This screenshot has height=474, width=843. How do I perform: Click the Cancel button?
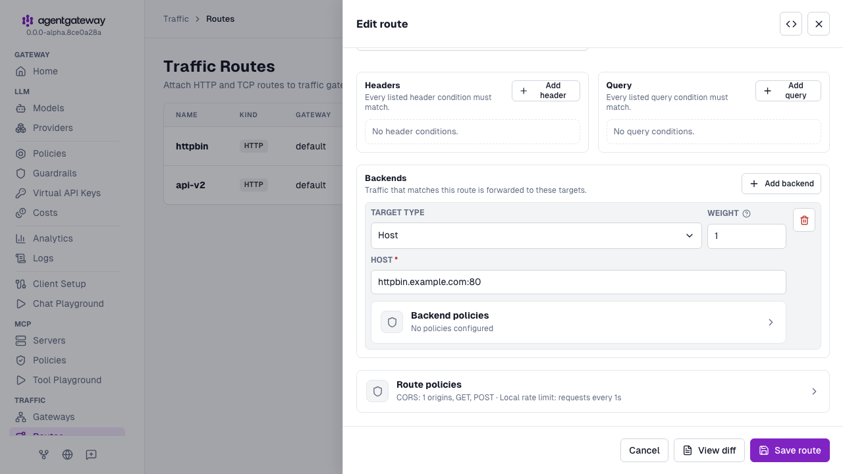pyautogui.click(x=644, y=450)
